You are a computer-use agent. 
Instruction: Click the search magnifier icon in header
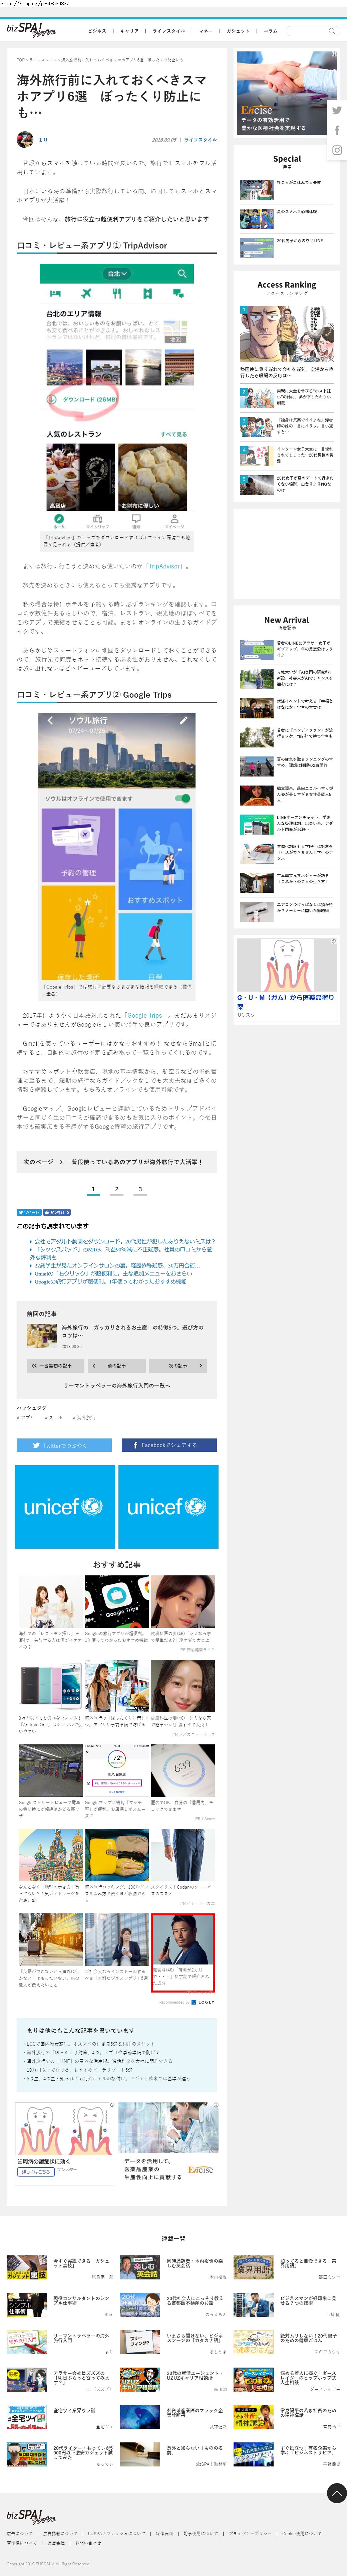[332, 31]
